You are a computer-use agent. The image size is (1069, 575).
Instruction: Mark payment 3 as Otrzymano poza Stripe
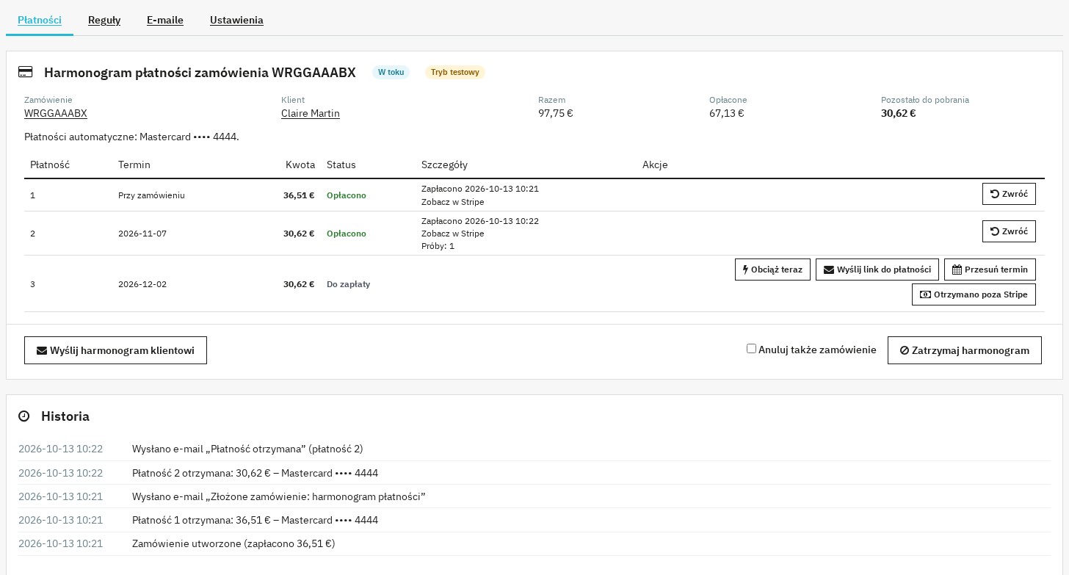coord(974,294)
